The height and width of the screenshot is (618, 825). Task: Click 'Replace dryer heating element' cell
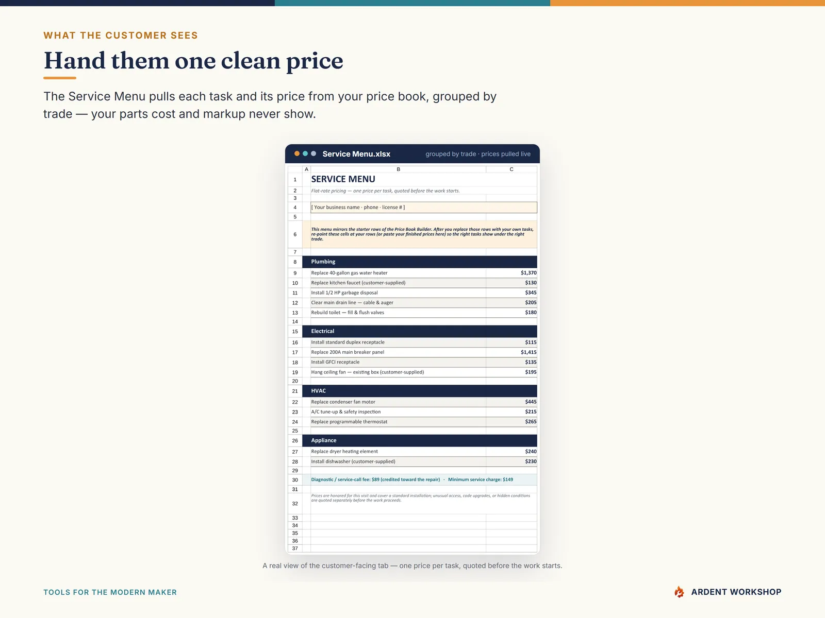pyautogui.click(x=398, y=451)
